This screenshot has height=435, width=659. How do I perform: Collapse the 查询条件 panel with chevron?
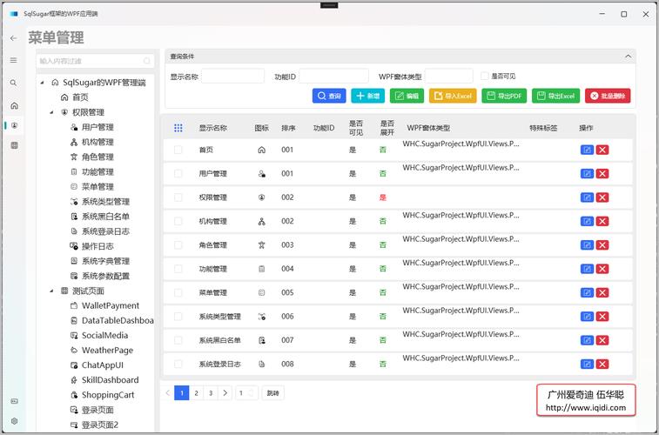click(x=627, y=57)
